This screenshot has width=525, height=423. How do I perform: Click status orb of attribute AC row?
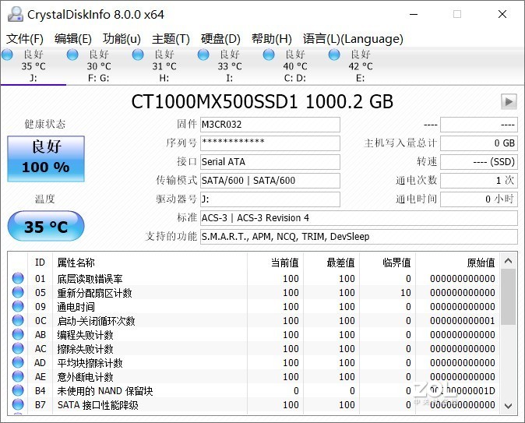pyautogui.click(x=18, y=348)
